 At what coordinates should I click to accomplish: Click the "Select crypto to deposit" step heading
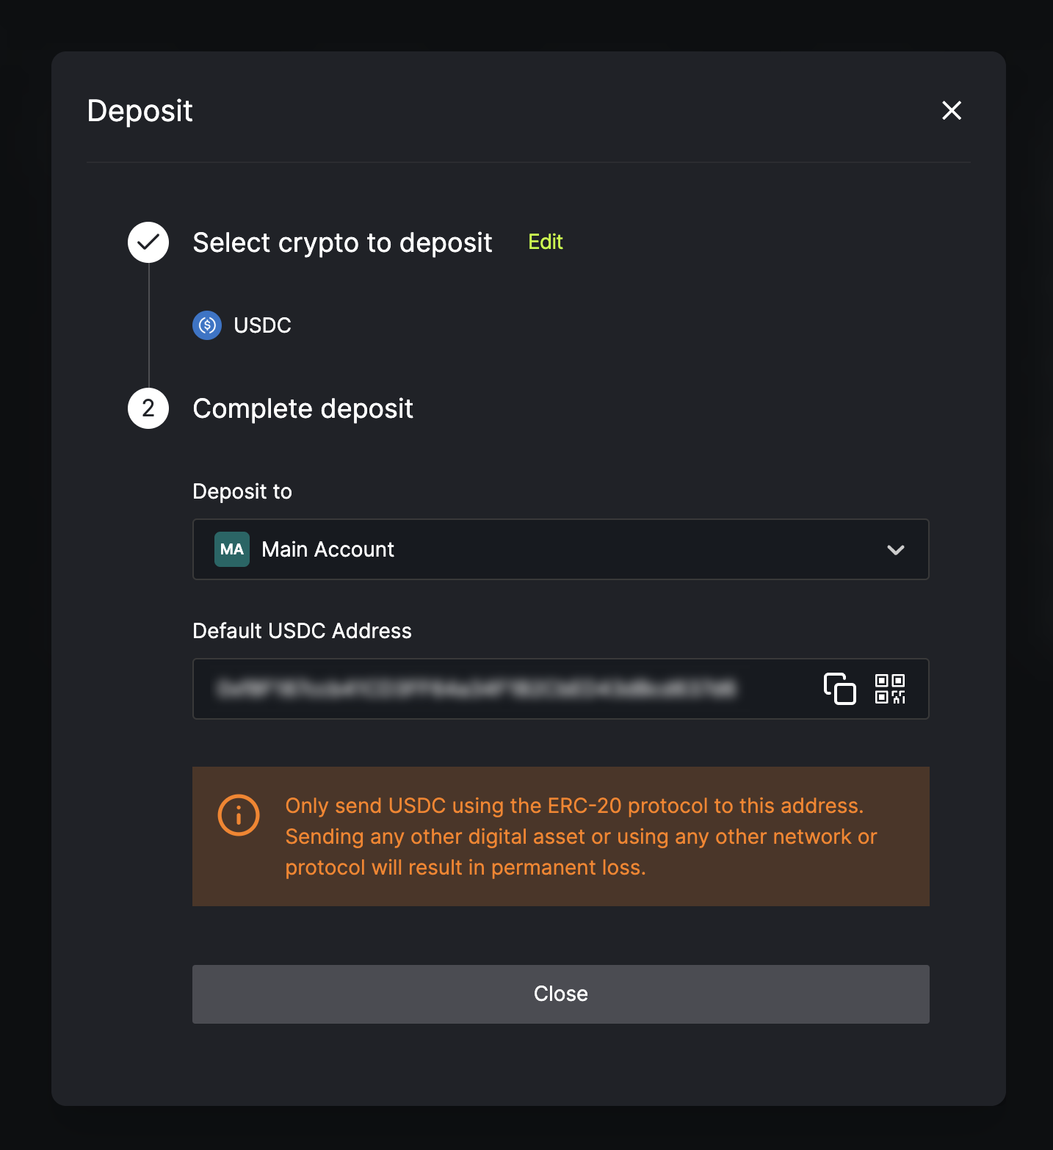click(342, 243)
